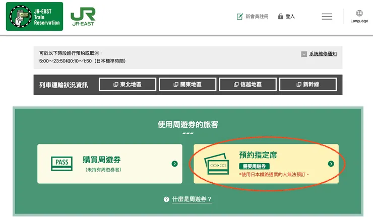Click arrow chevron on 購買周遊券 card
The height and width of the screenshot is (217, 373).
(x=174, y=164)
